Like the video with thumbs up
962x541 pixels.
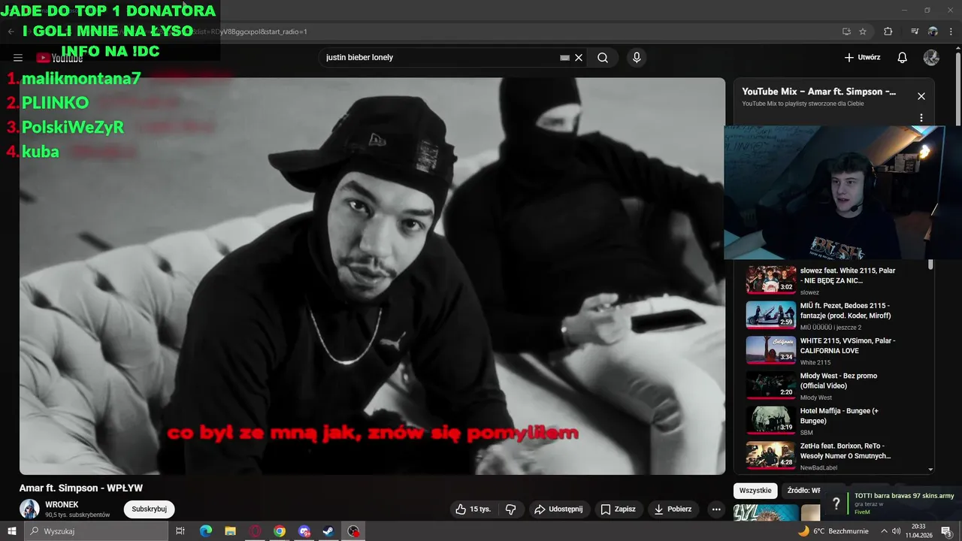(x=473, y=509)
